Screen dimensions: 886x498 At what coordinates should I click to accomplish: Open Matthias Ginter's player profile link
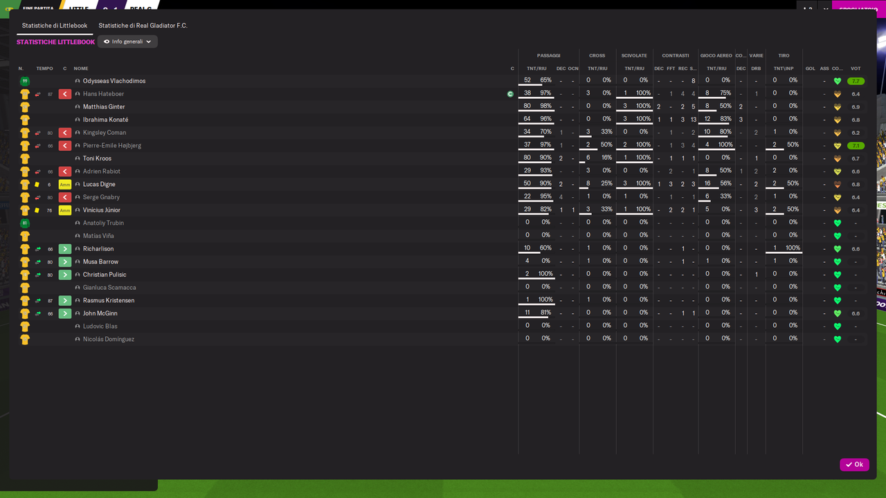[104, 107]
